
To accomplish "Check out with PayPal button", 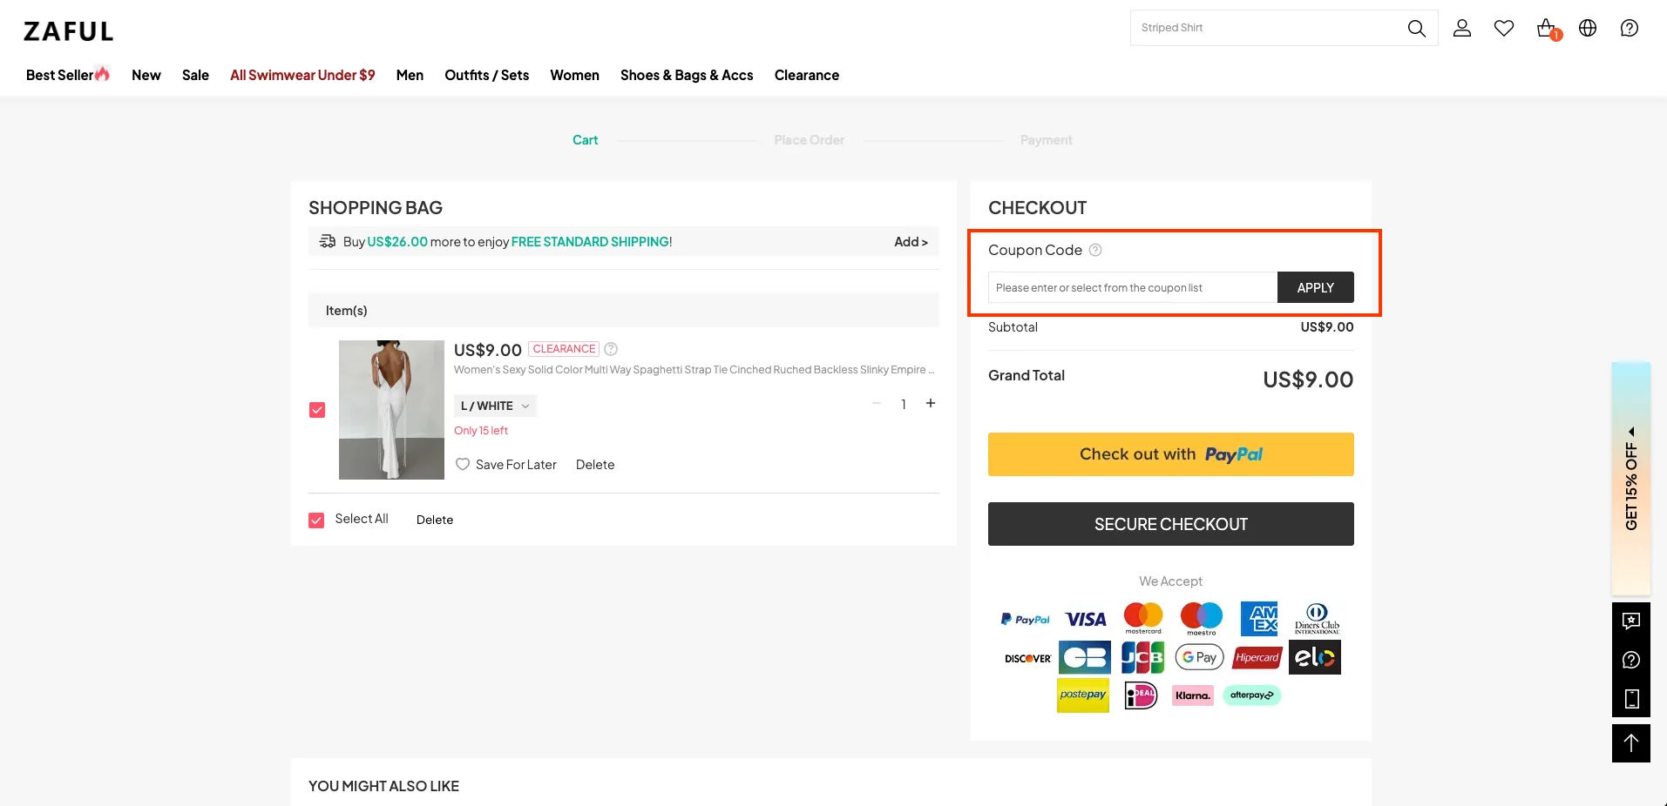I will 1170,454.
